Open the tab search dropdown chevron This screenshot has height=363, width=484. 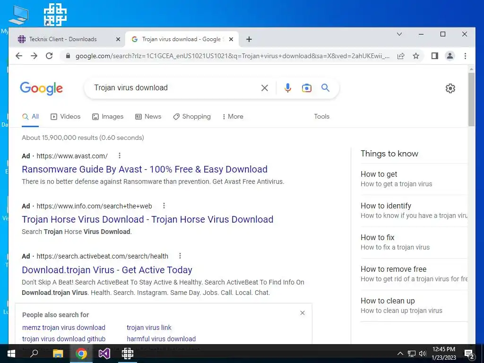coord(399,34)
